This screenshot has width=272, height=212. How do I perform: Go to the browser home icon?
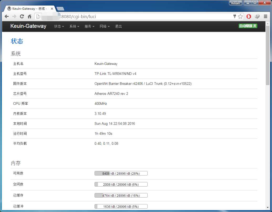(x=29, y=17)
